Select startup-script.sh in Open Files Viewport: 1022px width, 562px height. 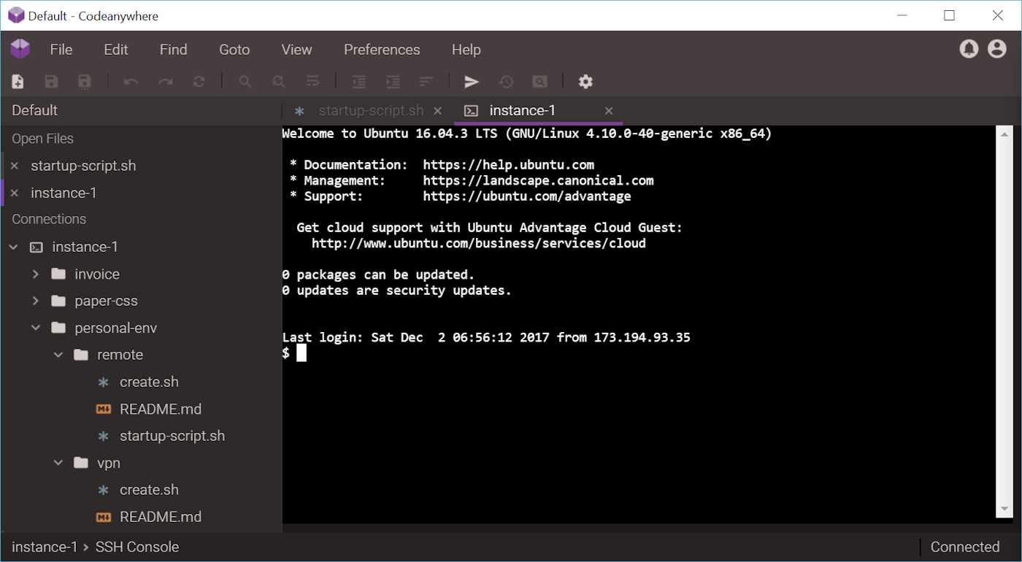(83, 166)
